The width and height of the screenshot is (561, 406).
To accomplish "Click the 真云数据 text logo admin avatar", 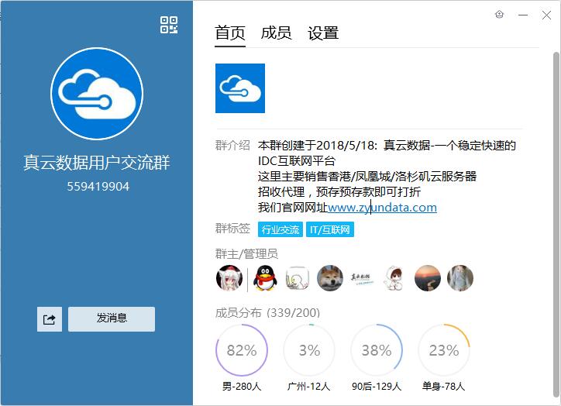I will click(363, 278).
